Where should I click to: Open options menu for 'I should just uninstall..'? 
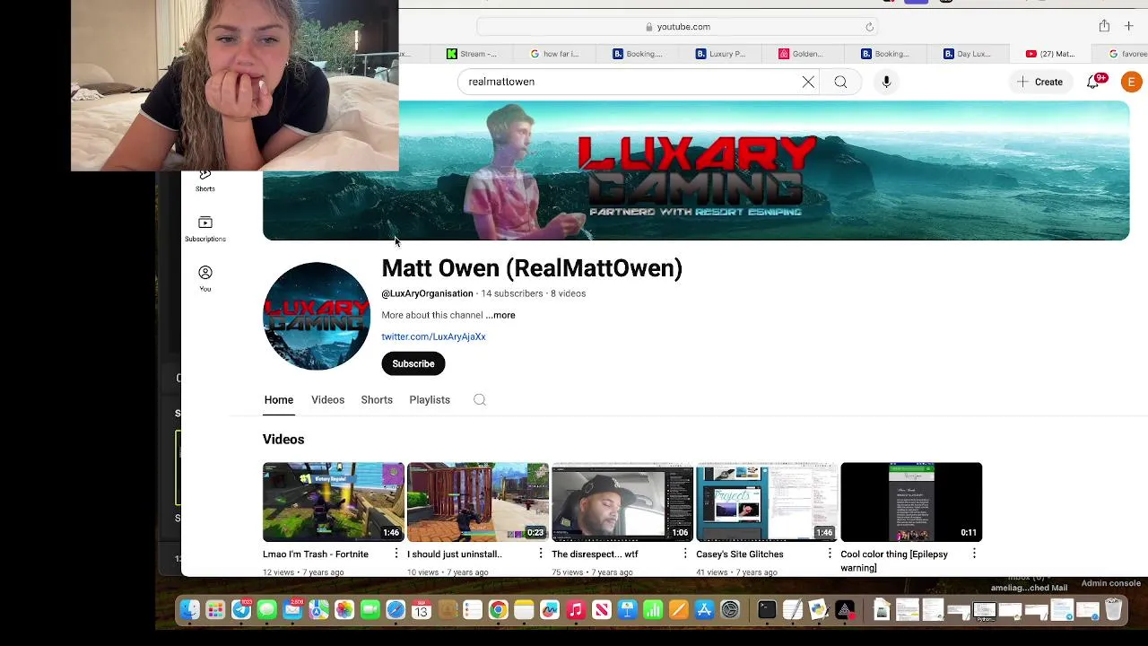point(541,554)
